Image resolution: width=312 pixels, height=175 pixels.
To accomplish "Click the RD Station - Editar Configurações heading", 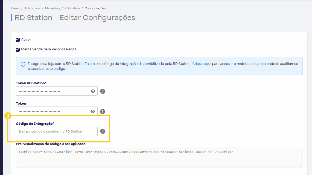I will pos(75,18).
